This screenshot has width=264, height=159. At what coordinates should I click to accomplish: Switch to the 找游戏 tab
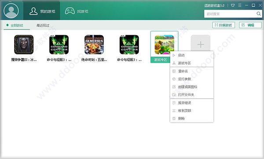coord(77,11)
